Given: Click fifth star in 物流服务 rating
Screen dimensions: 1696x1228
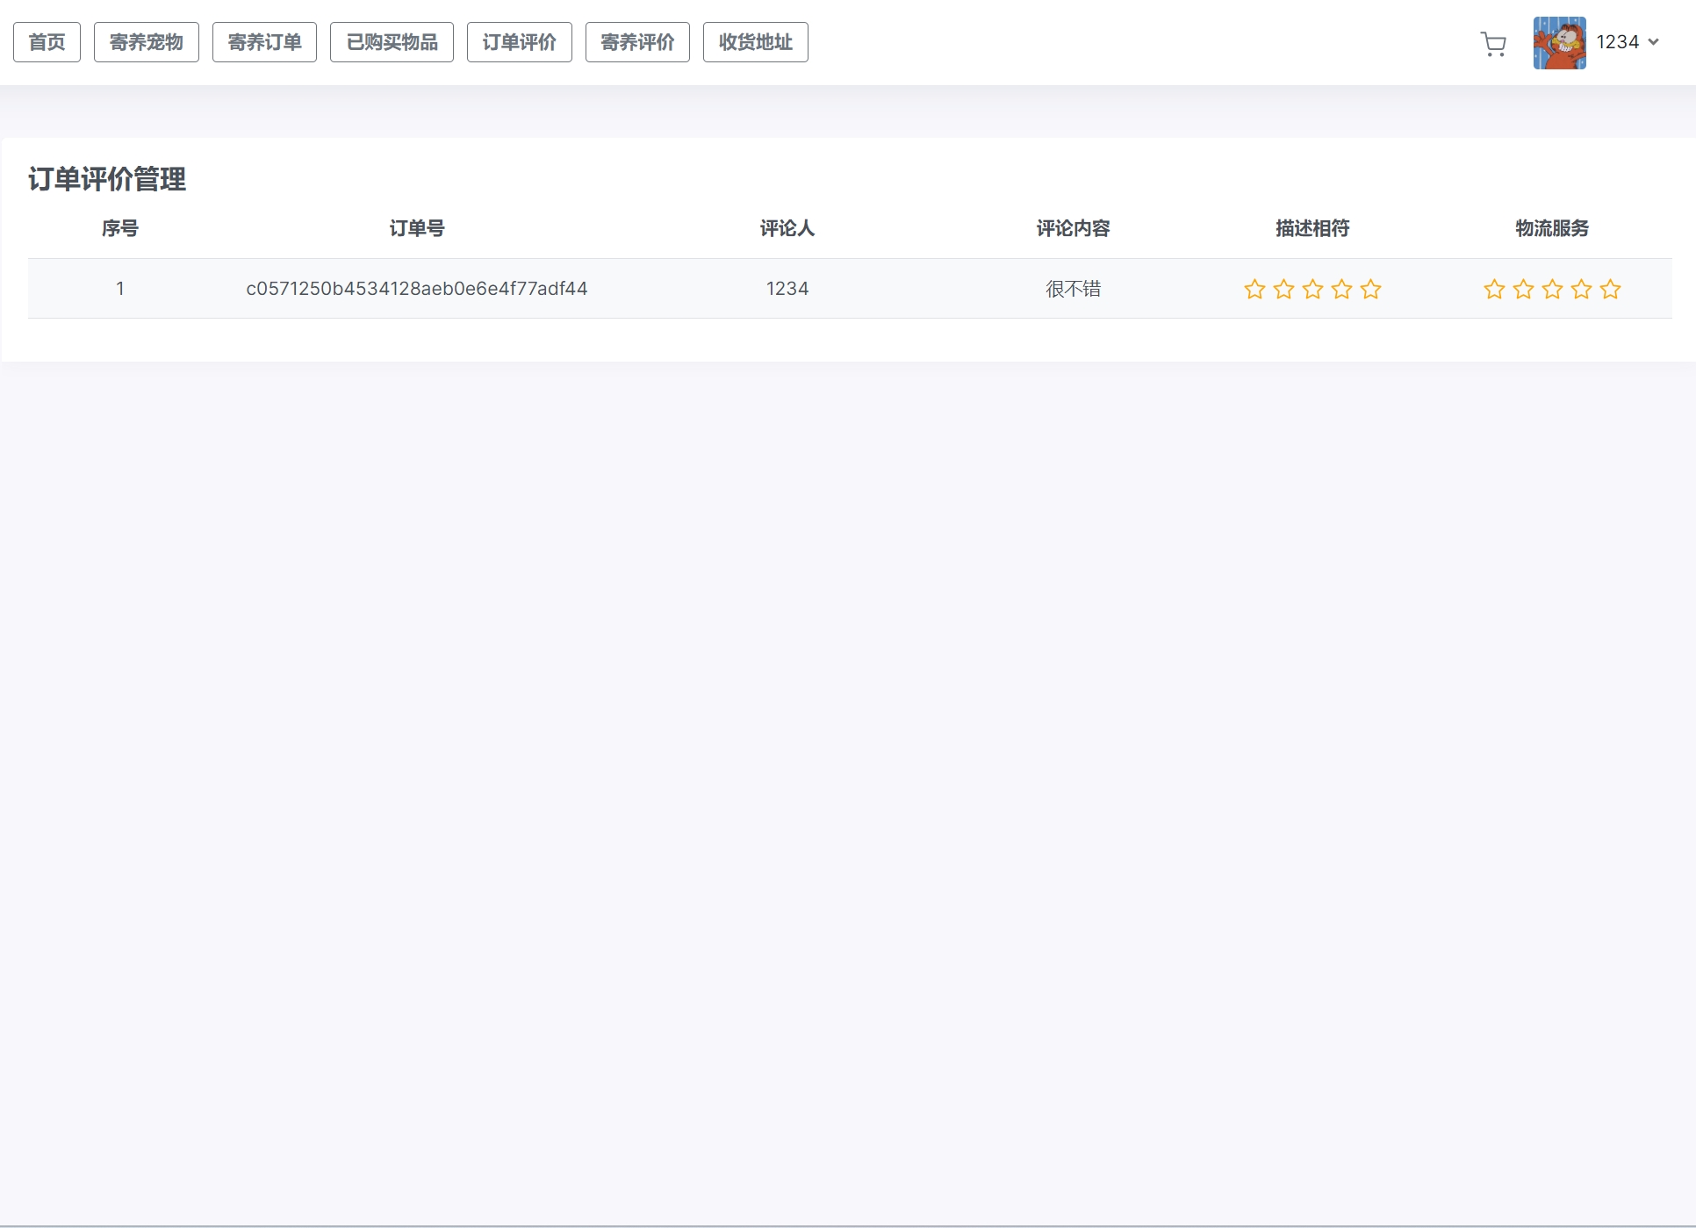Looking at the screenshot, I should [1610, 290].
